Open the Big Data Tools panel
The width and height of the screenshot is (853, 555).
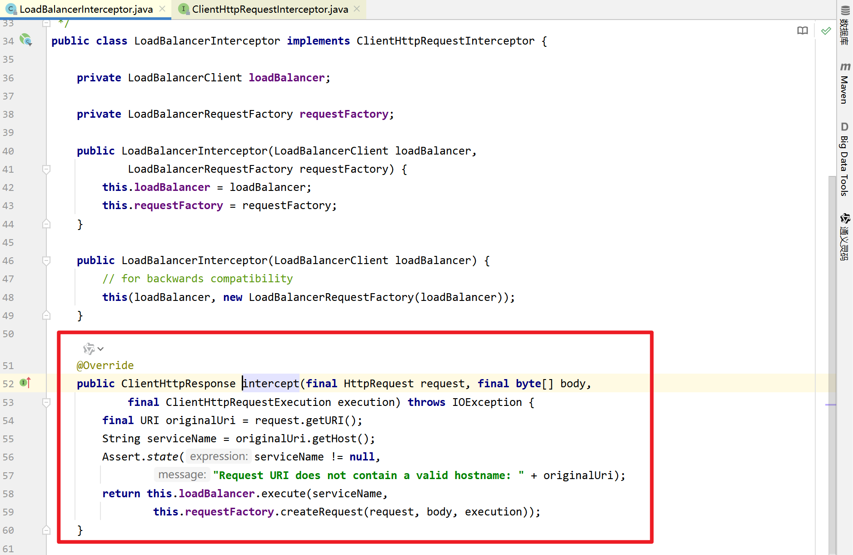pos(845,159)
